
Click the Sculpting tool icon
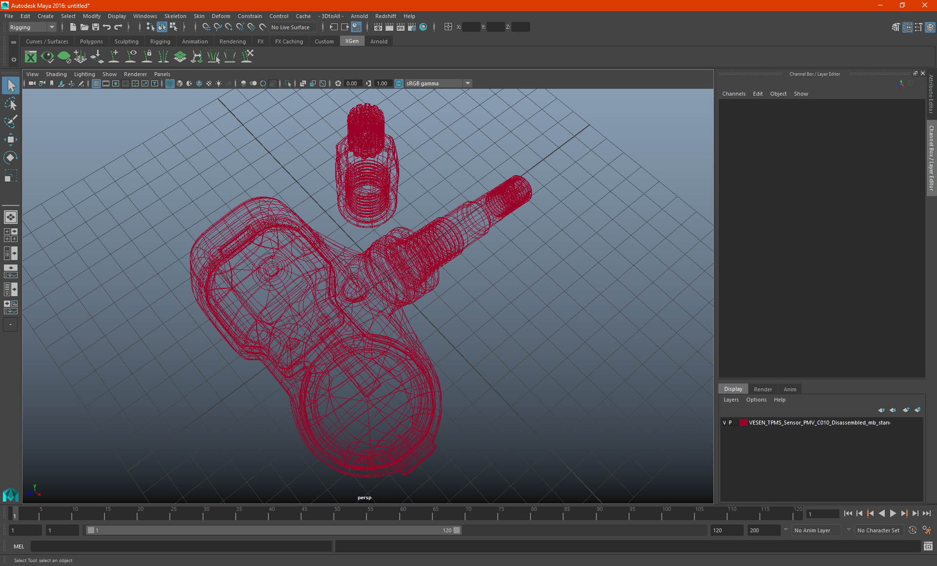pyautogui.click(x=125, y=41)
